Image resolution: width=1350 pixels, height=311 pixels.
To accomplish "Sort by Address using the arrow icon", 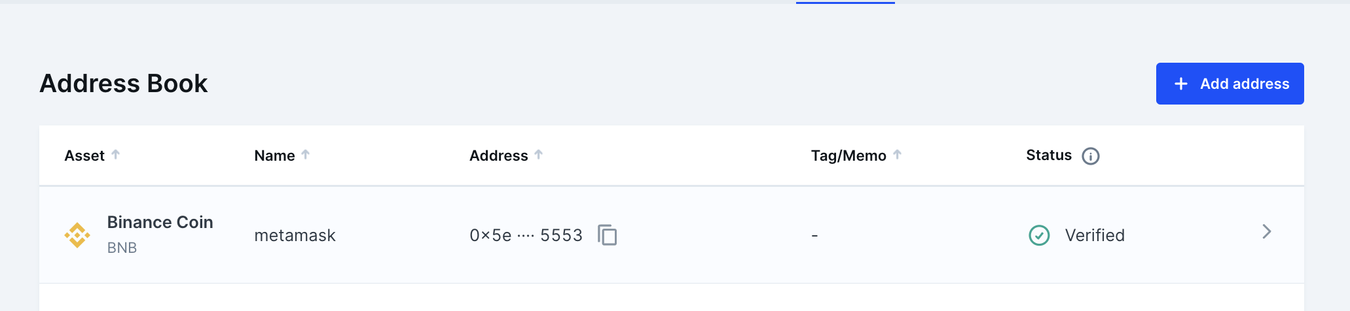I will click(538, 155).
